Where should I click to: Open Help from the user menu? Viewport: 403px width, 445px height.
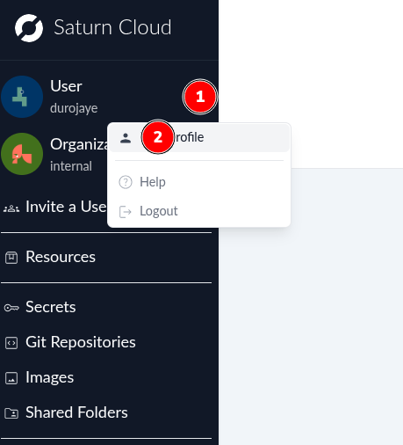coord(153,182)
